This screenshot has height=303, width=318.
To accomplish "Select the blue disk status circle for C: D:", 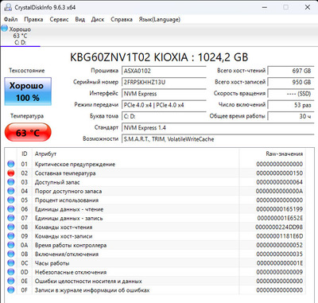I will pyautogui.click(x=5, y=29).
